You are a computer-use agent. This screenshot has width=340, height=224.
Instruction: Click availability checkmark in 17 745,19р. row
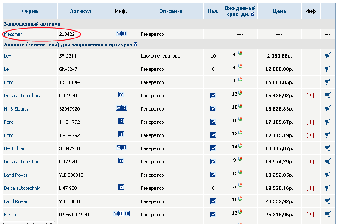[213, 135]
